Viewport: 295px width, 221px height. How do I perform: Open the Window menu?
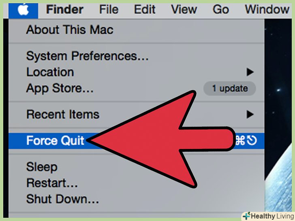point(267,9)
